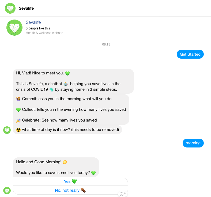Screen dimensions: 211x197
Task: Click the morning sent message bubble
Action: pos(193,143)
